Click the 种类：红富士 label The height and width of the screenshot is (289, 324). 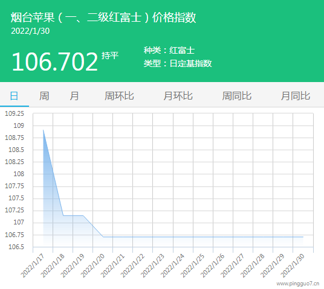169,50
